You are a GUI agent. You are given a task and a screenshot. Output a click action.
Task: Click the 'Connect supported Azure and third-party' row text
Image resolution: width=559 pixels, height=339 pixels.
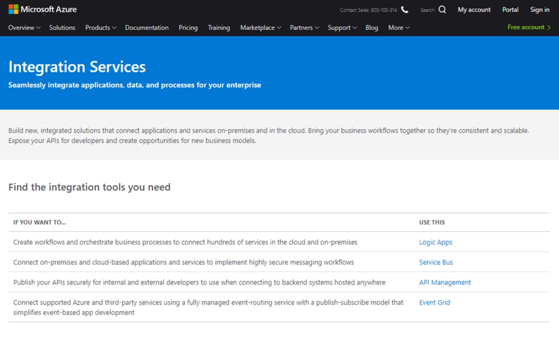pyautogui.click(x=208, y=307)
